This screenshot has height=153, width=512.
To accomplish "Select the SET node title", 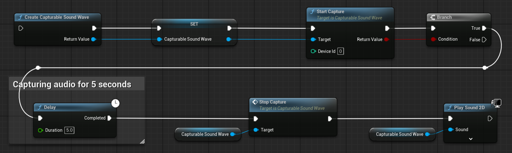I will (194, 24).
